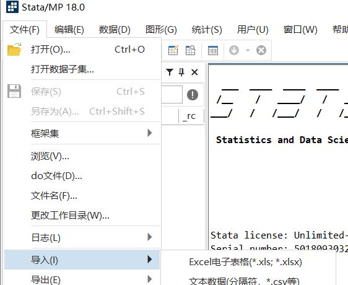Choose 文本数据(分隔符, *.csv等) import option
Image resolution: width=348 pixels, height=285 pixels.
coord(248,281)
